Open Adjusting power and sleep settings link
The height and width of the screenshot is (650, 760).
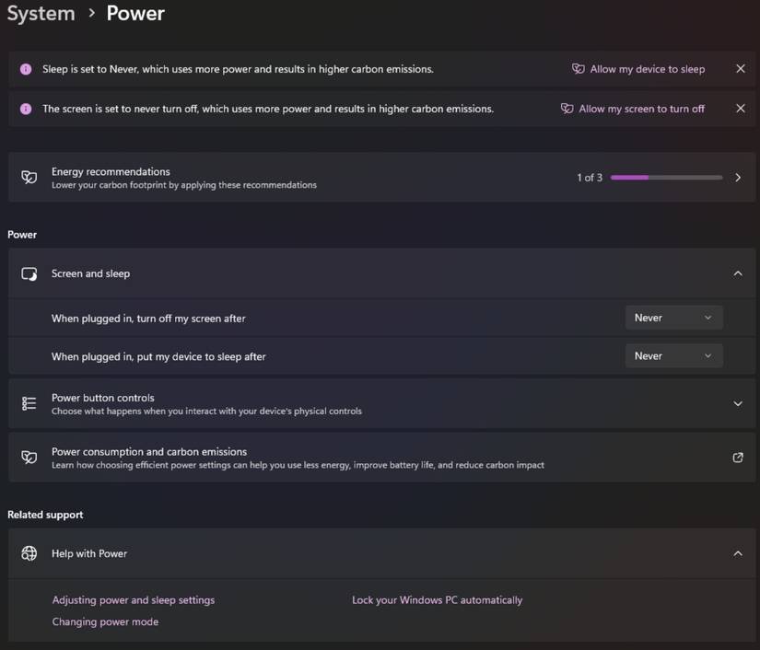[134, 600]
